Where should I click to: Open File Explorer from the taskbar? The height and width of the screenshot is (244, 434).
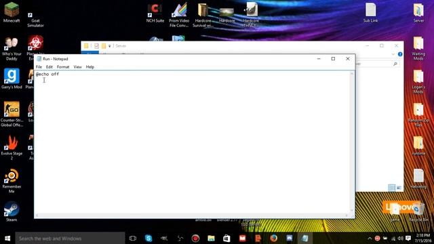pyautogui.click(x=211, y=238)
